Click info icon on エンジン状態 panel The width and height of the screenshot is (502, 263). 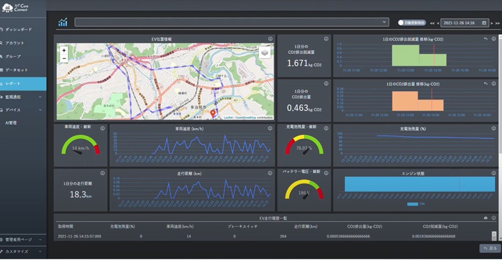494,173
